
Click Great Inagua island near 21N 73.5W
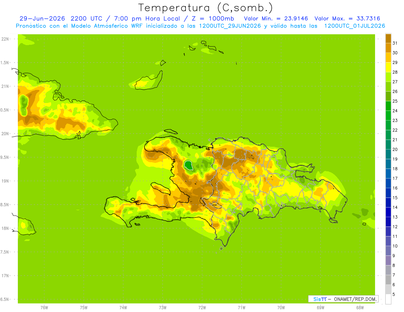coord(148,80)
